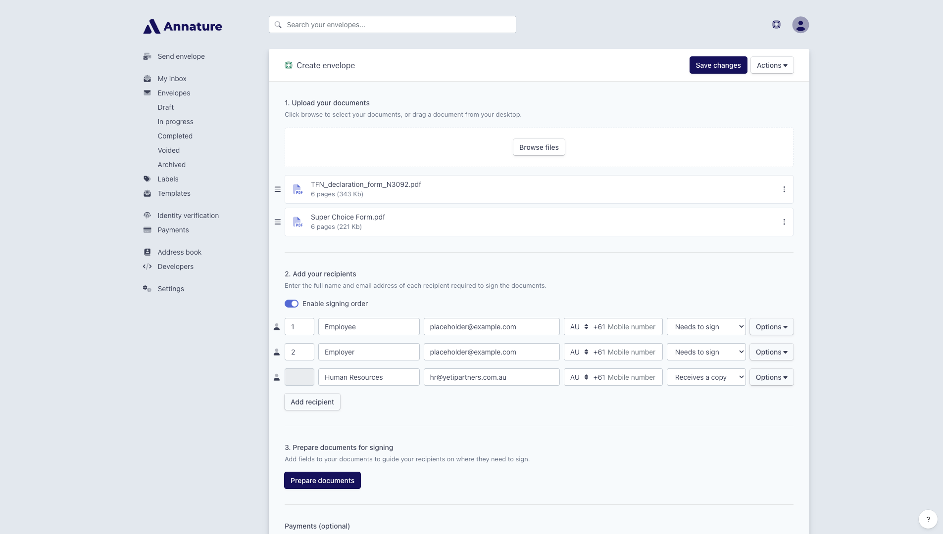
Task: Open the user profile avatar
Action: (800, 25)
